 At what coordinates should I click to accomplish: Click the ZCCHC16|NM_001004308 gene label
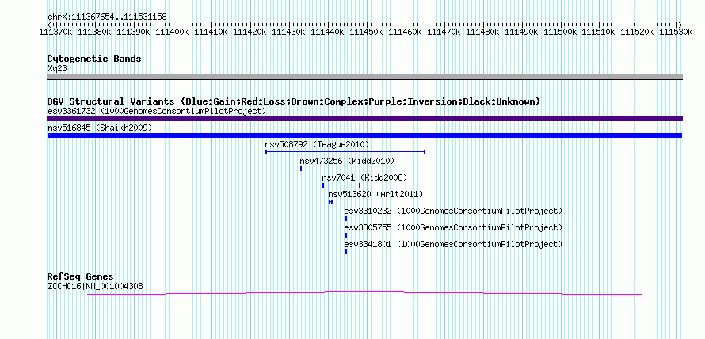[x=95, y=285]
